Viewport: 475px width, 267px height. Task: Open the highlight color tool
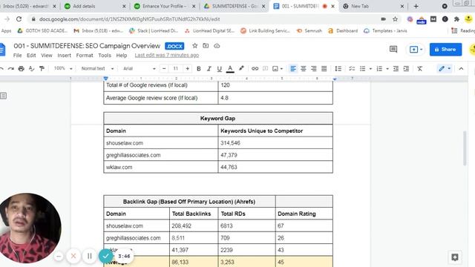coord(241,68)
